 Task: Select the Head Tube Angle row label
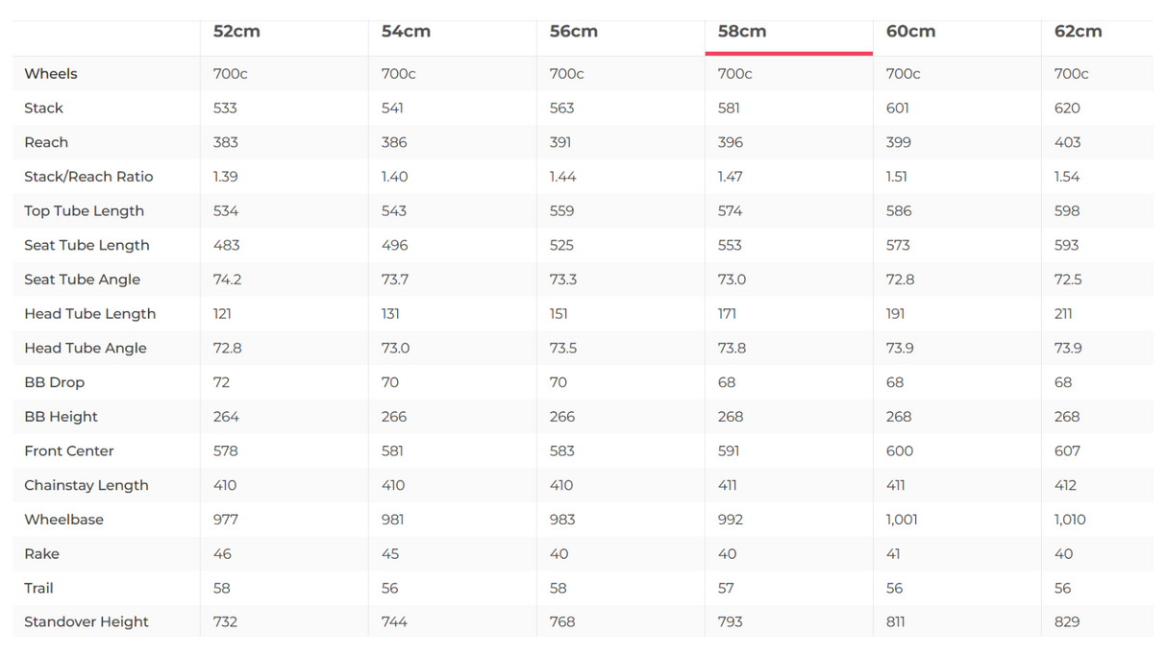[x=86, y=348]
